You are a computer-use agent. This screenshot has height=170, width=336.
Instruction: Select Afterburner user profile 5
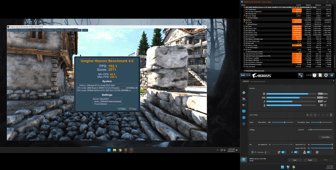tap(327, 115)
